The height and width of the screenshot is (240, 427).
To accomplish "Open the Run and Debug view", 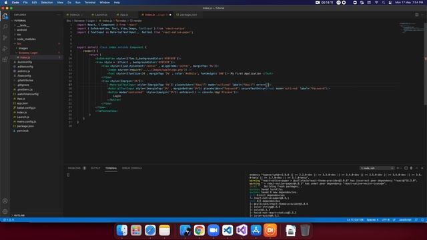I will pyautogui.click(x=5, y=49).
